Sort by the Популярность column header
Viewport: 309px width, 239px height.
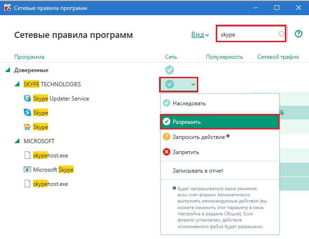click(x=224, y=57)
